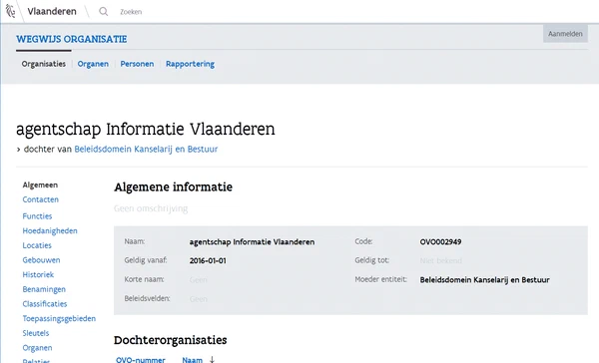Viewport: 599px width, 363px height.
Task: Click the Moeder entiteit value Beleidsdomein Kanselarij
Action: tap(484, 280)
